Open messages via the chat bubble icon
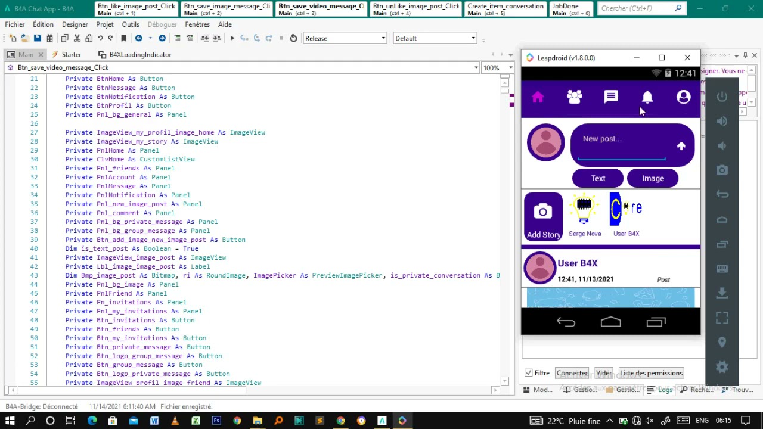 point(611,97)
